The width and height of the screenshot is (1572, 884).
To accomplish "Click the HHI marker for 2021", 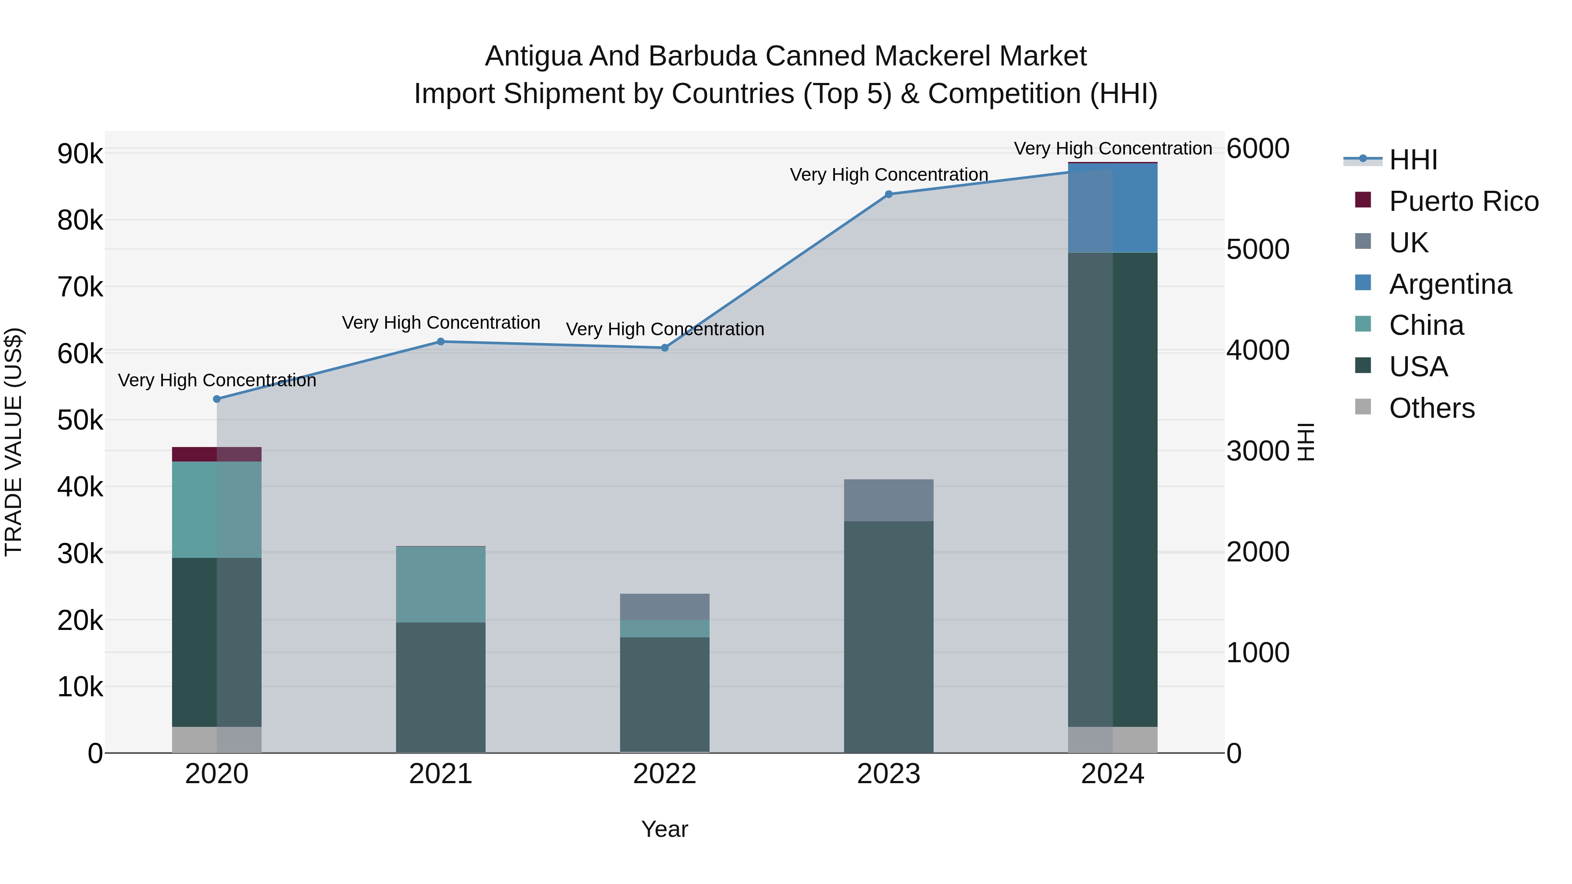I will pos(441,342).
